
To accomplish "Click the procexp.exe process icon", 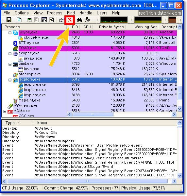I will pyautogui.click(x=15, y=75).
